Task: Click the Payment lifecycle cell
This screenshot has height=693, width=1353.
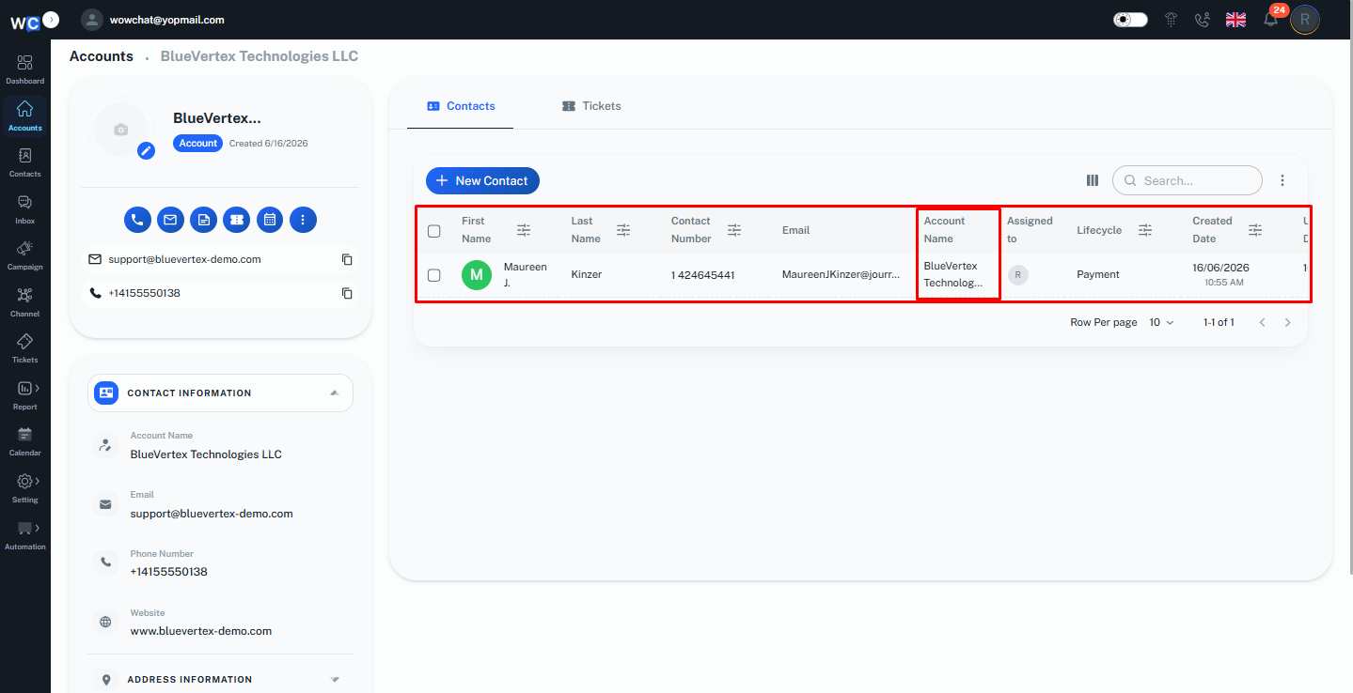Action: [x=1098, y=275]
